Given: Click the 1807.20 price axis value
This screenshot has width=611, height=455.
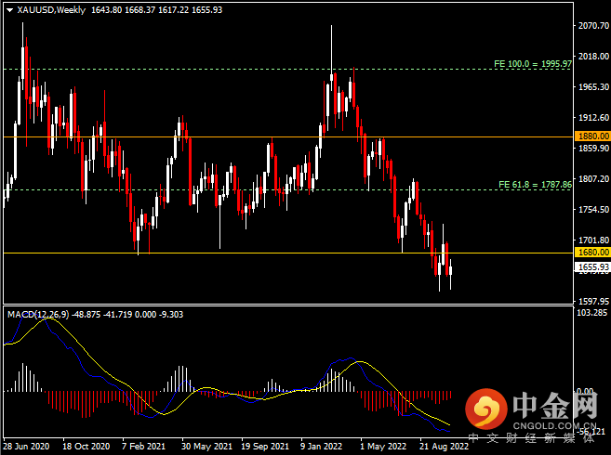Looking at the screenshot, I should point(593,179).
